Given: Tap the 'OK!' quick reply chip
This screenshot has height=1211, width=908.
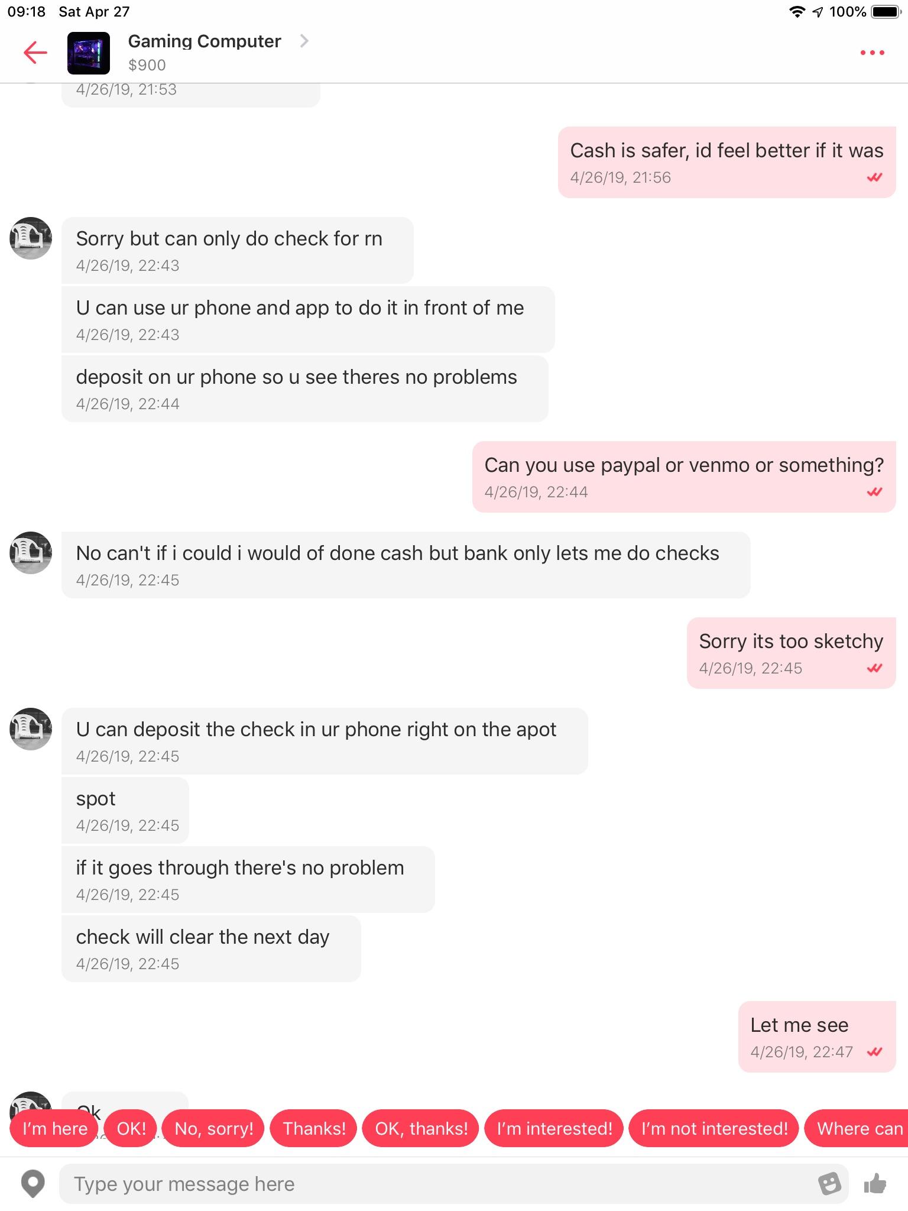Looking at the screenshot, I should coord(131,1128).
